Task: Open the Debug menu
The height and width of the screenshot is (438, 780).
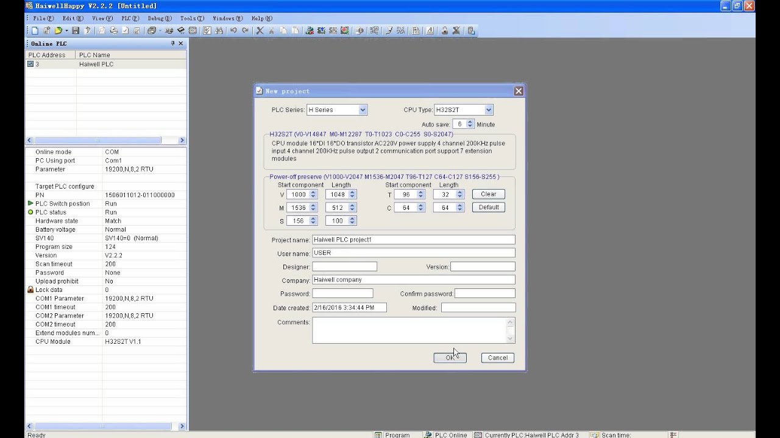Action: 160,18
